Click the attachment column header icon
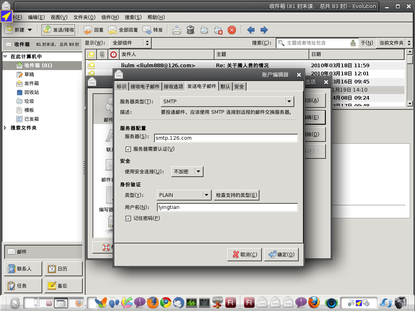 (x=102, y=55)
